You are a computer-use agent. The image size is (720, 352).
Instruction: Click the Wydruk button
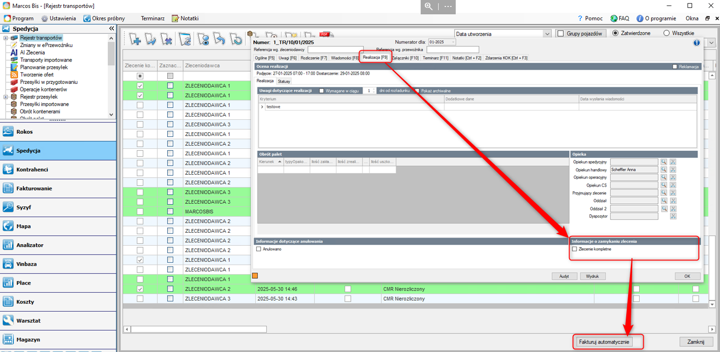pos(593,276)
